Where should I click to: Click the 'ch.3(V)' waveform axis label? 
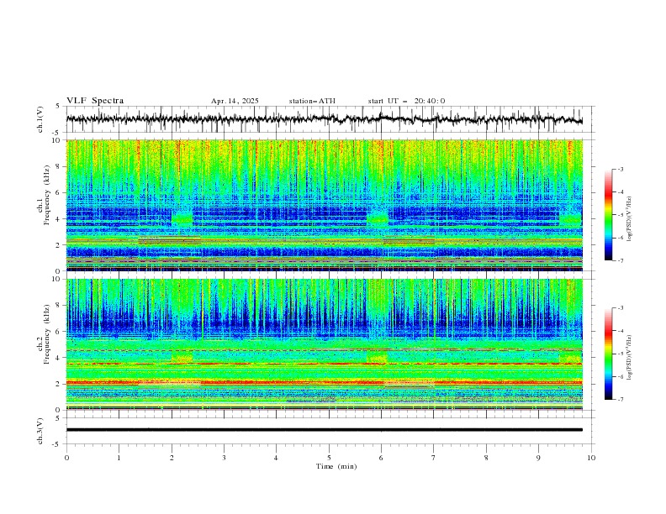(40, 431)
